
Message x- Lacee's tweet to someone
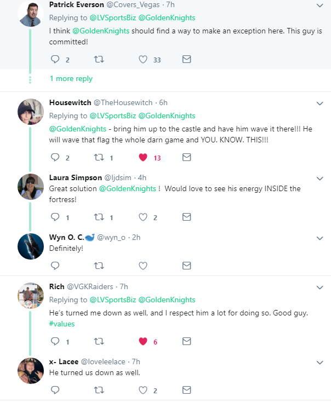pos(186,390)
